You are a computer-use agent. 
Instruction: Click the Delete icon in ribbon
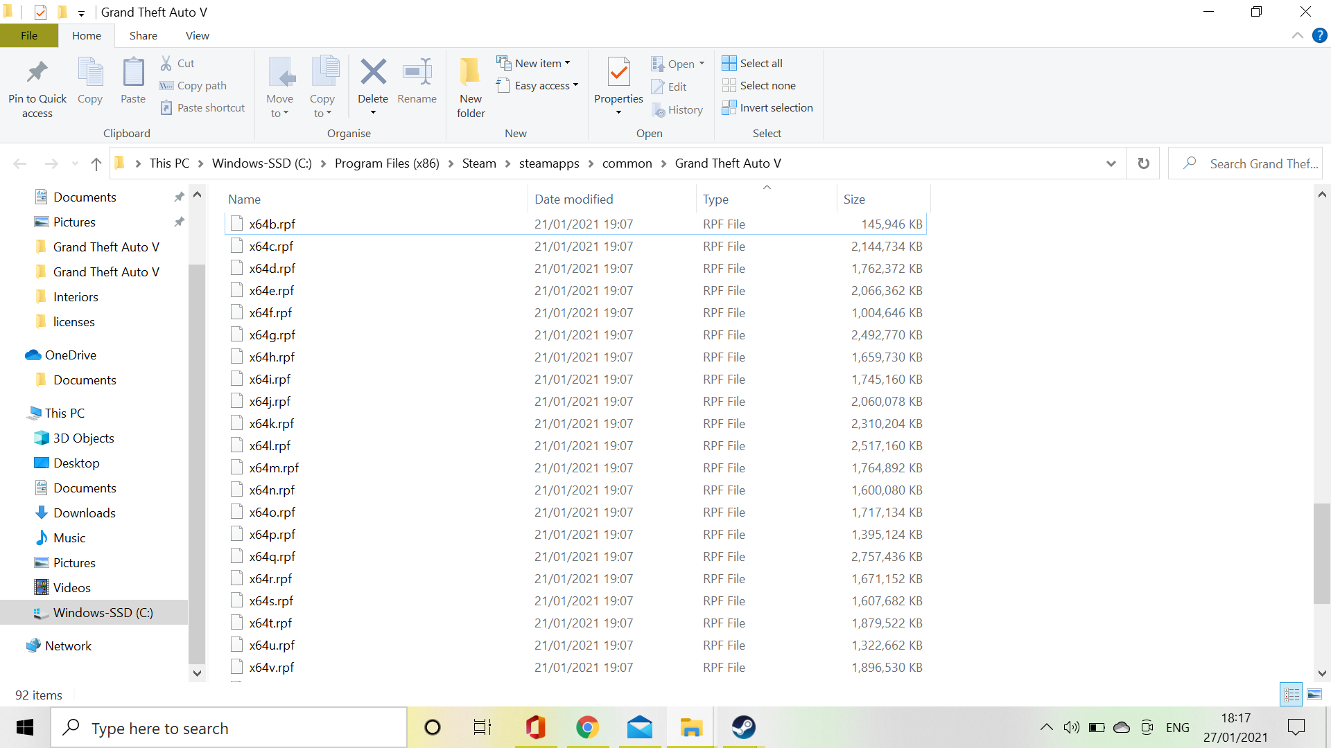click(x=373, y=72)
